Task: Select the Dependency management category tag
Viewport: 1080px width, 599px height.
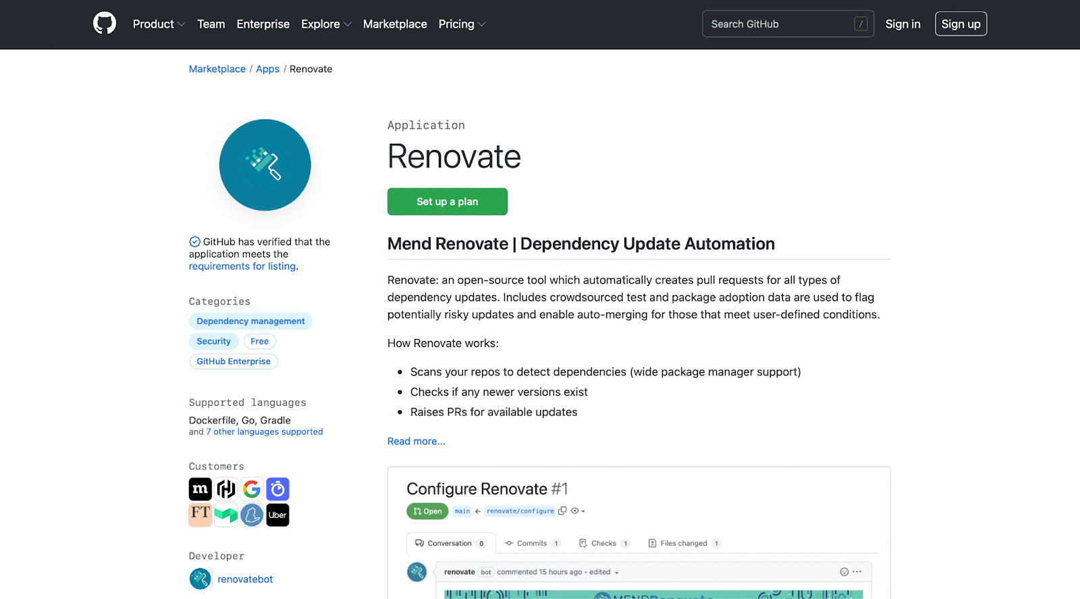Action: point(250,321)
